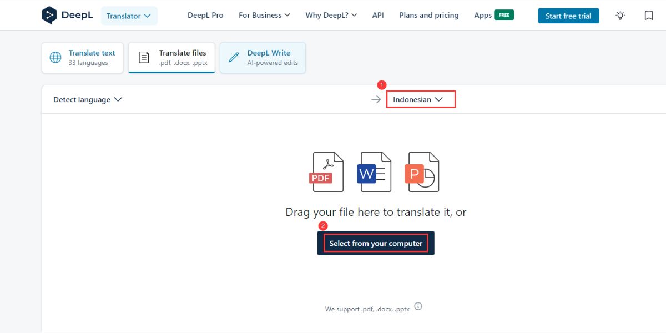
Task: Toggle the light bulb theme icon
Action: (x=620, y=16)
